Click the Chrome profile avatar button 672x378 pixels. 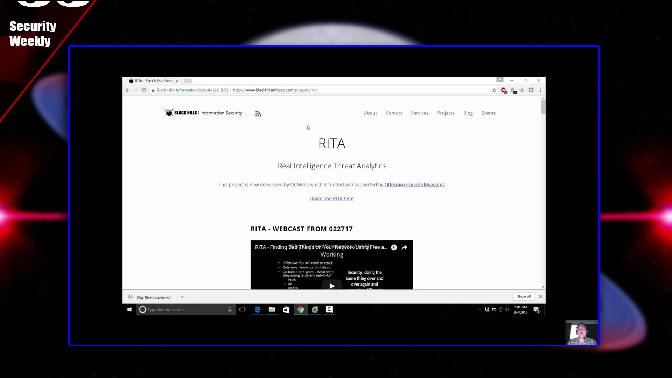coord(500,79)
